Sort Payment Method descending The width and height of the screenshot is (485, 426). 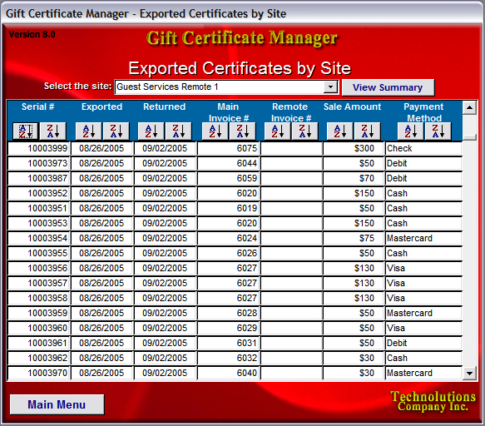[x=438, y=131]
